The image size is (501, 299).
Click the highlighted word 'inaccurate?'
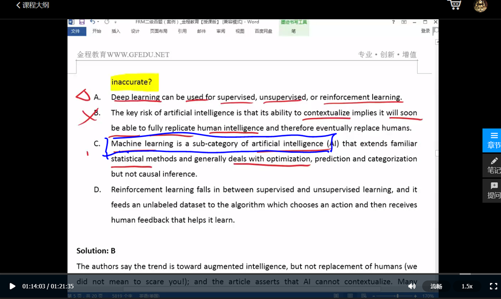[x=132, y=82]
